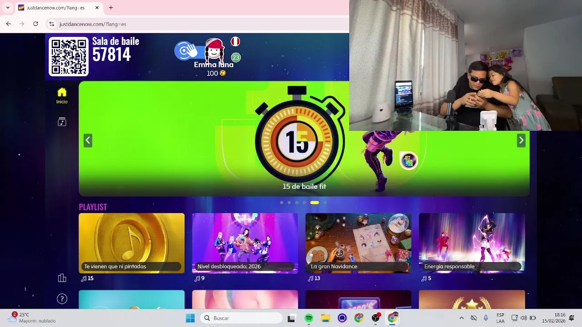Open the ESP LAA language switcher
This screenshot has width=582, height=327.
[500, 318]
